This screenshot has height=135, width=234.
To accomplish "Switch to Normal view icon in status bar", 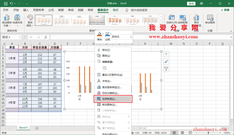I will (174, 133).
